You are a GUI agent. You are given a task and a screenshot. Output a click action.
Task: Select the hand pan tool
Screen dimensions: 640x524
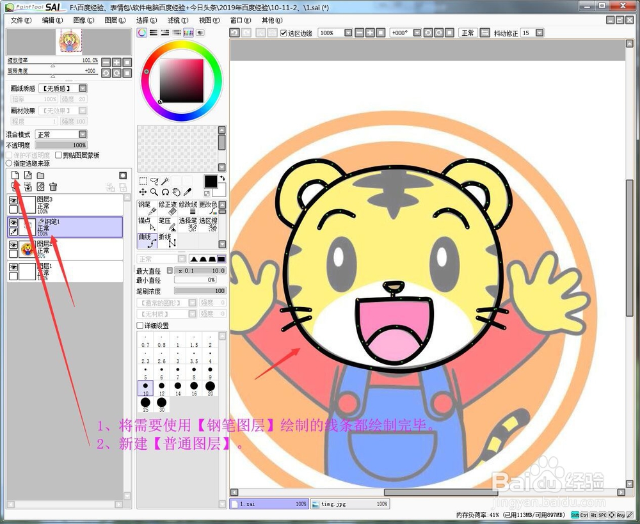coord(176,192)
